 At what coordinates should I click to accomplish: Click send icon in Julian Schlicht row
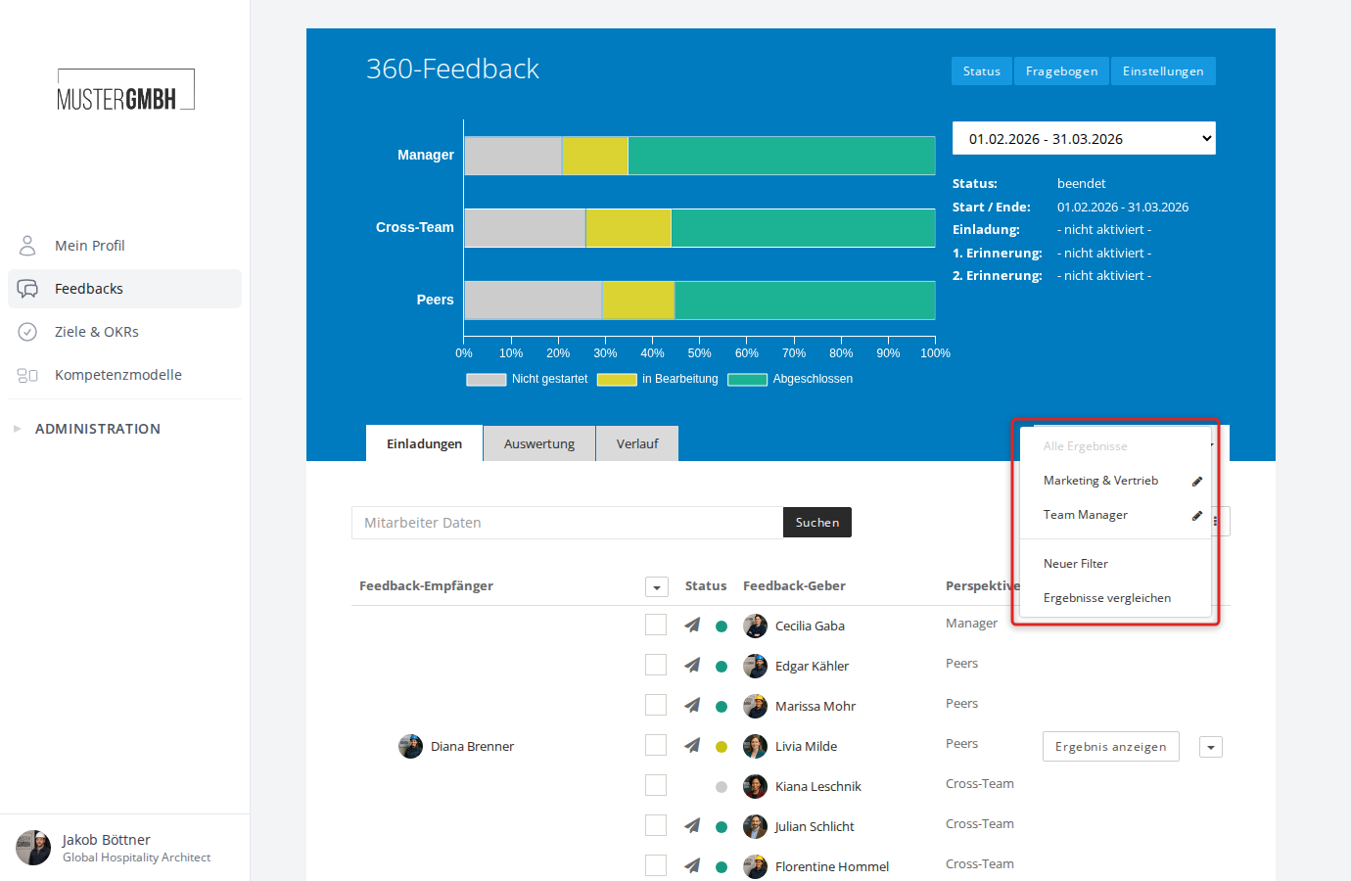692,825
